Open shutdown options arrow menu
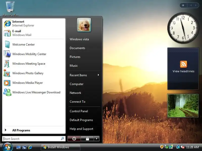The width and height of the screenshot is (202, 151). click(97, 139)
